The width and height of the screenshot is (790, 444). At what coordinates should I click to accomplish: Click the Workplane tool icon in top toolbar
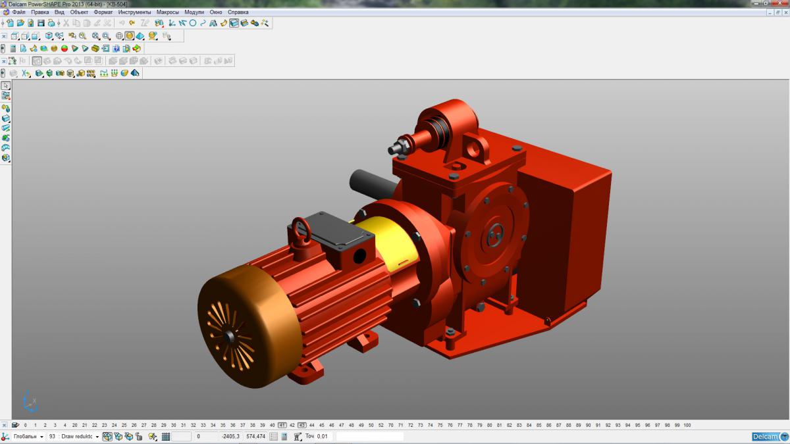[171, 22]
